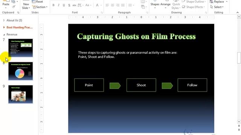The height and width of the screenshot is (135, 241).
Task: Click the slide title Capturing Ghosts on Film Process
Action: coord(136,36)
